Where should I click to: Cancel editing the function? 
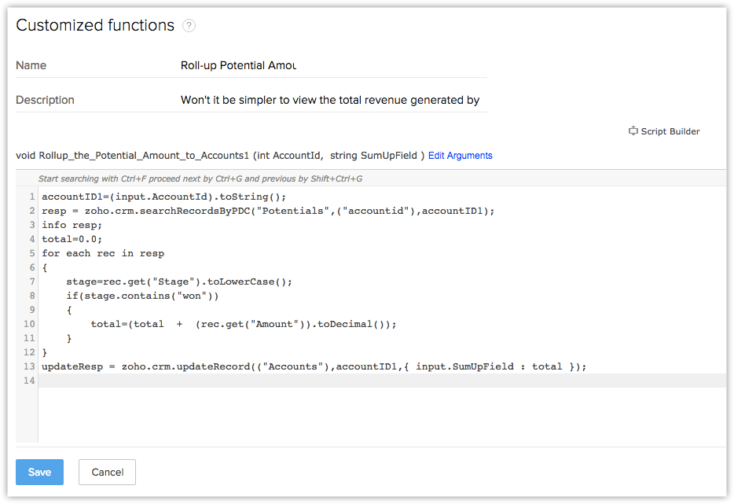[x=107, y=472]
